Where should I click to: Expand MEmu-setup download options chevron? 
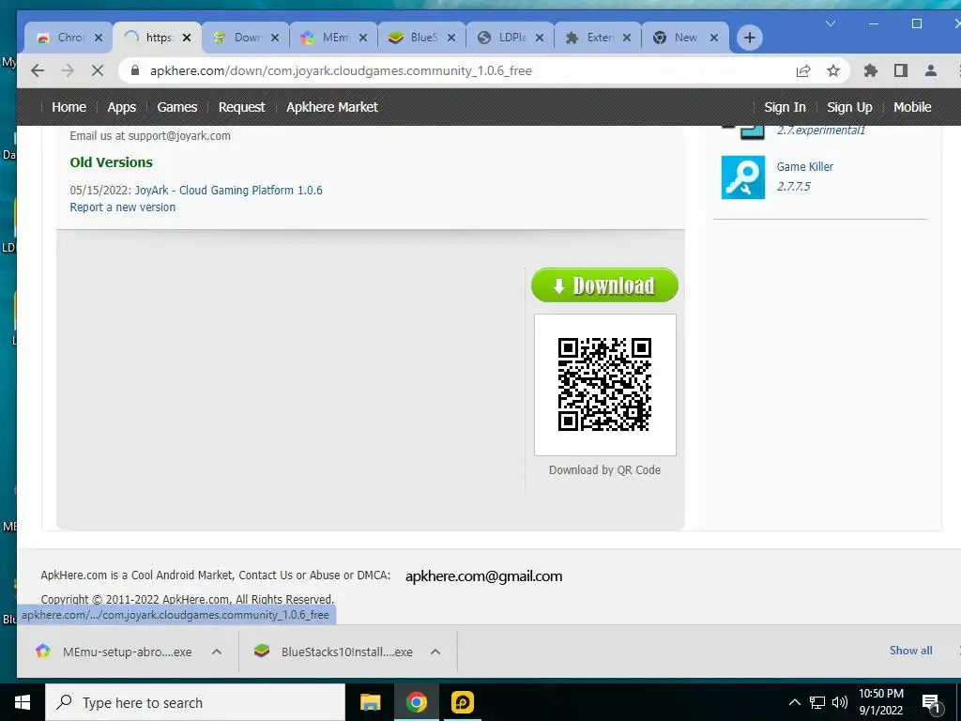217,652
